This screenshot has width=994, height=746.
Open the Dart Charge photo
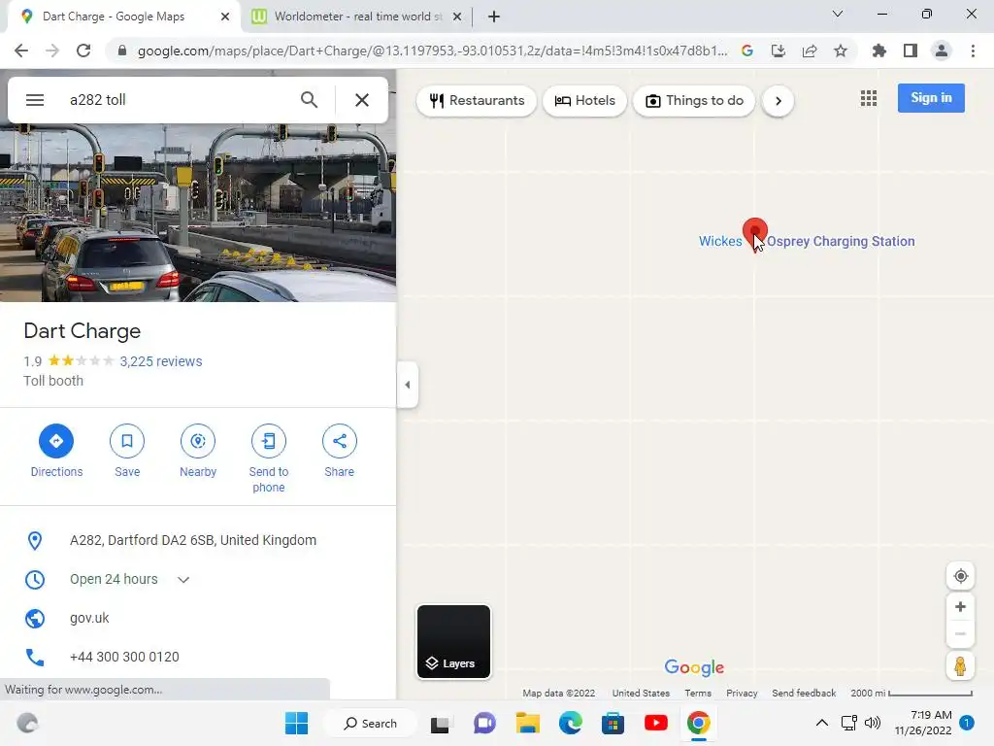198,213
